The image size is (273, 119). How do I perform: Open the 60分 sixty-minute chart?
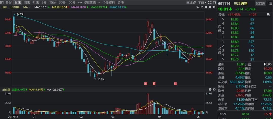pyautogui.click(x=72, y=3)
